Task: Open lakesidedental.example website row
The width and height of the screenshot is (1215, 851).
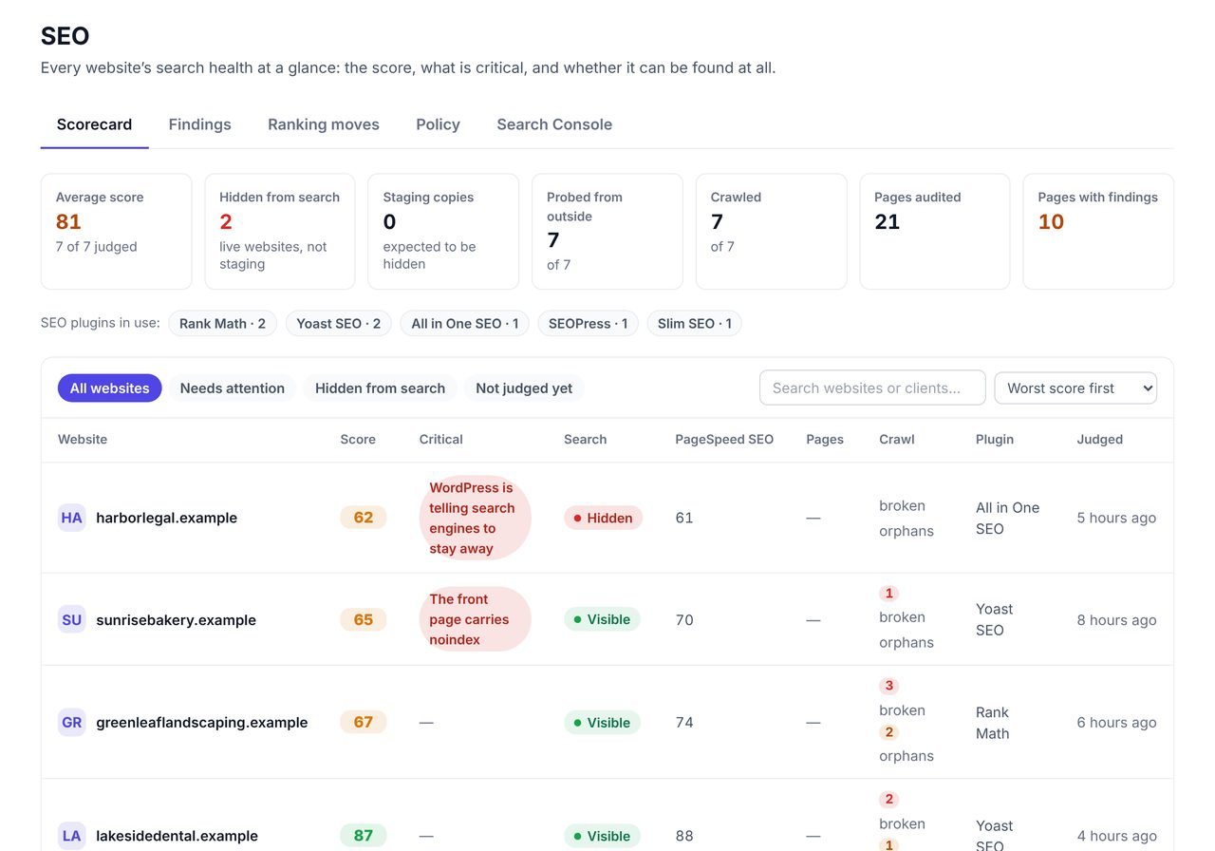Action: click(607, 816)
